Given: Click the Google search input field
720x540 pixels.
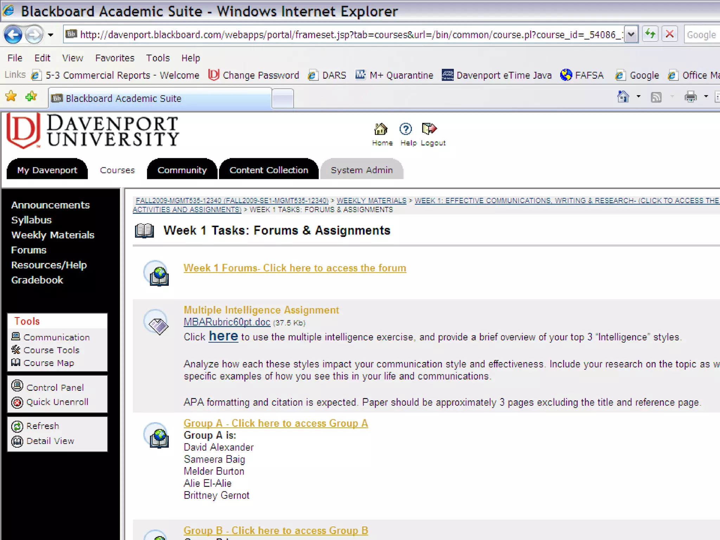Looking at the screenshot, I should [x=701, y=35].
